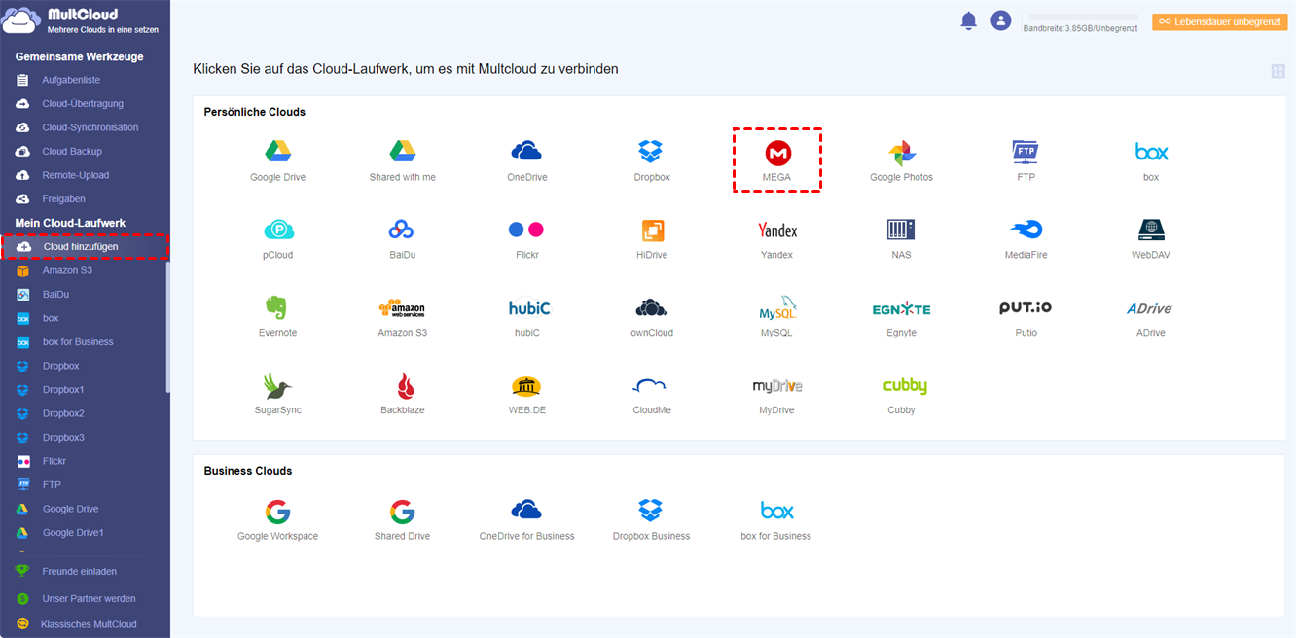Choose OneDrive for Business
Viewport: 1296px width, 638px height.
tap(526, 510)
